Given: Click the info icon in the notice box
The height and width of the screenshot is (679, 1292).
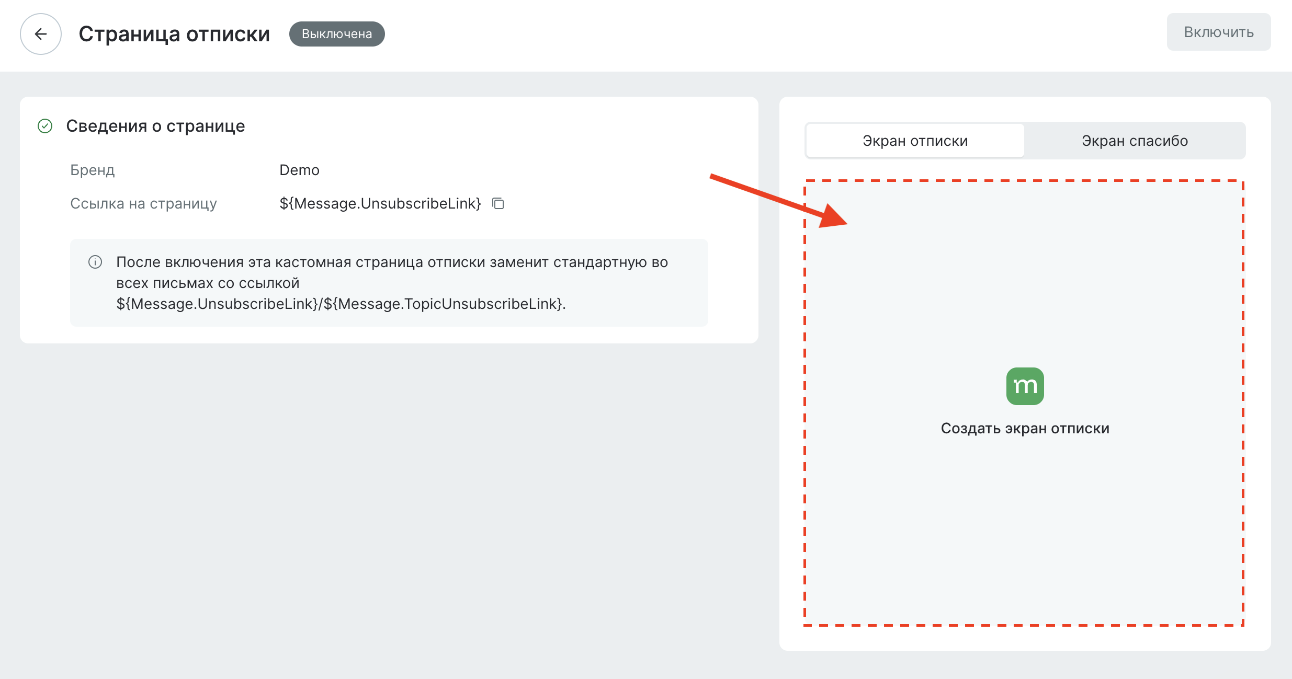Looking at the screenshot, I should click(x=95, y=263).
